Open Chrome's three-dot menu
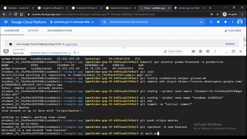 point(242,14)
